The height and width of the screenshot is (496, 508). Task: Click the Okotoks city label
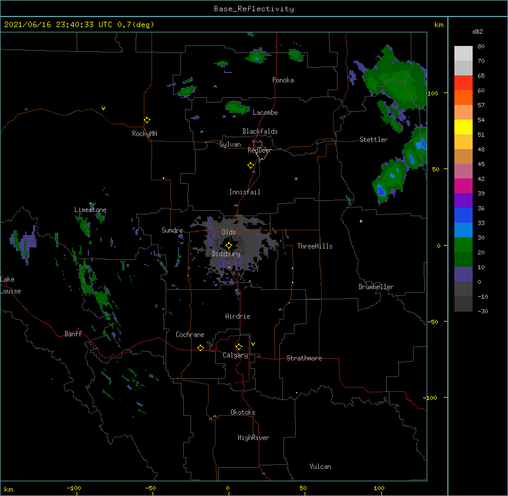[243, 412]
